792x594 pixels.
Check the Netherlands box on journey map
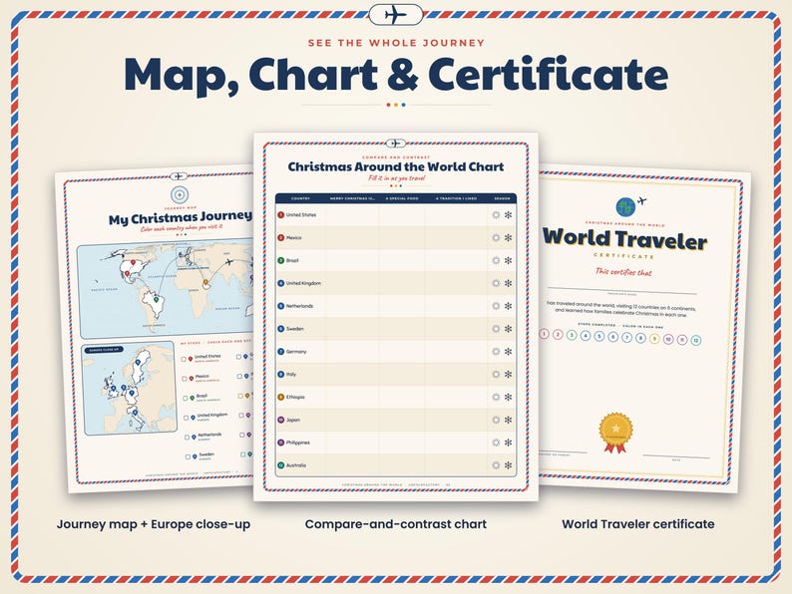(x=187, y=438)
